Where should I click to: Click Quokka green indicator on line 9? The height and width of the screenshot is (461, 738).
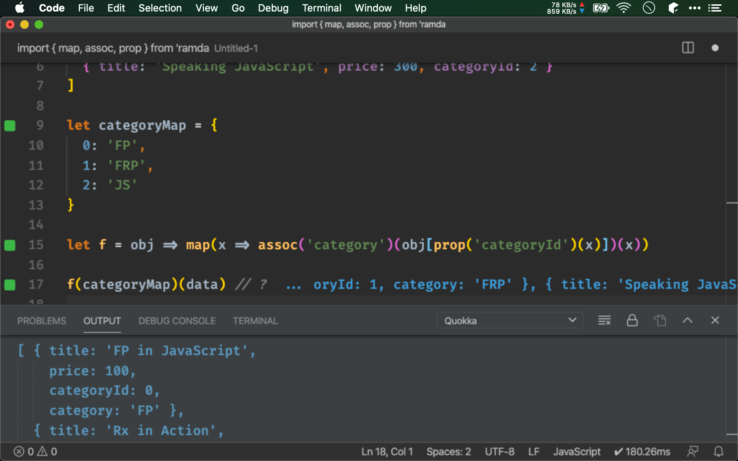pyautogui.click(x=10, y=126)
